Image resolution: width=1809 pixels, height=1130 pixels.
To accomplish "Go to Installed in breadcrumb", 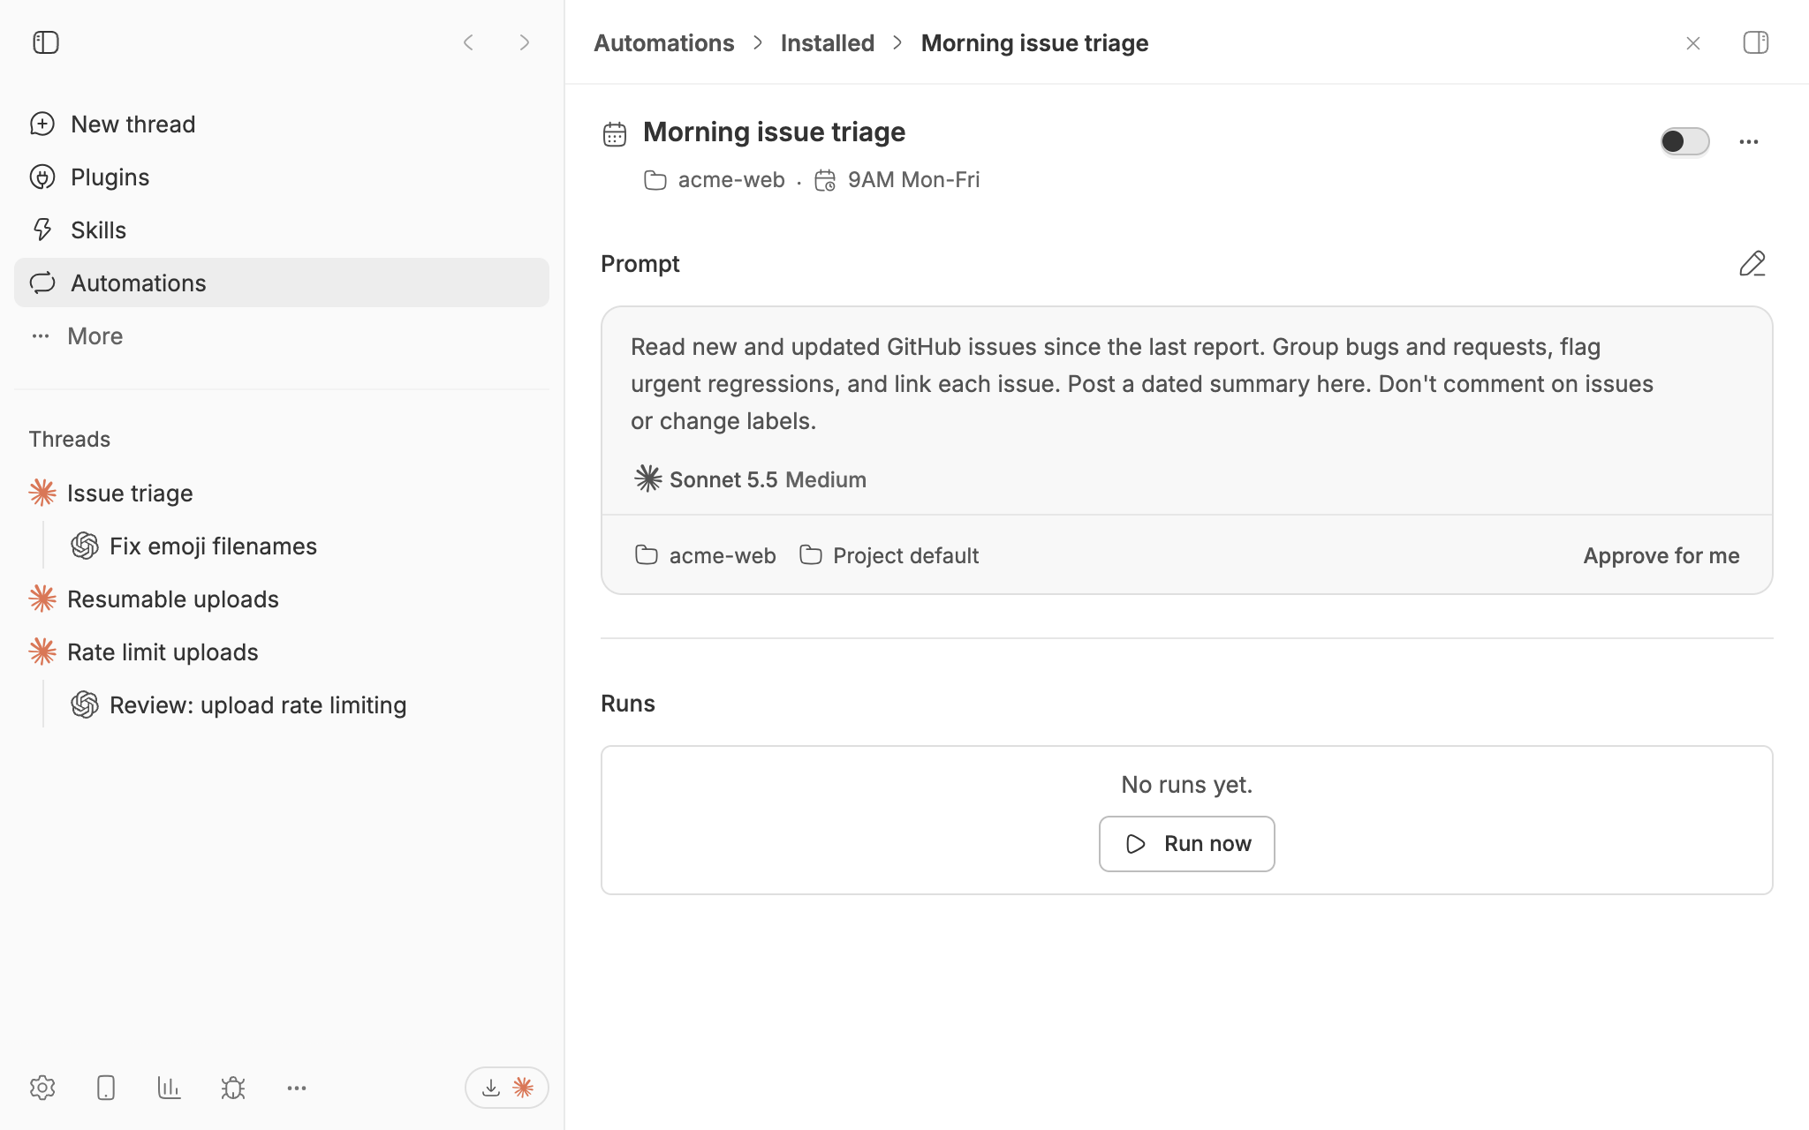I will click(x=828, y=42).
